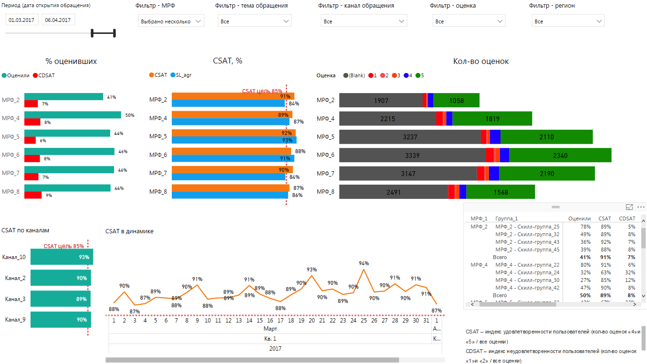Image resolution: width=647 pixels, height=364 pixels.
Task: Click the green legend marker for rating 5
Action: pos(418,75)
